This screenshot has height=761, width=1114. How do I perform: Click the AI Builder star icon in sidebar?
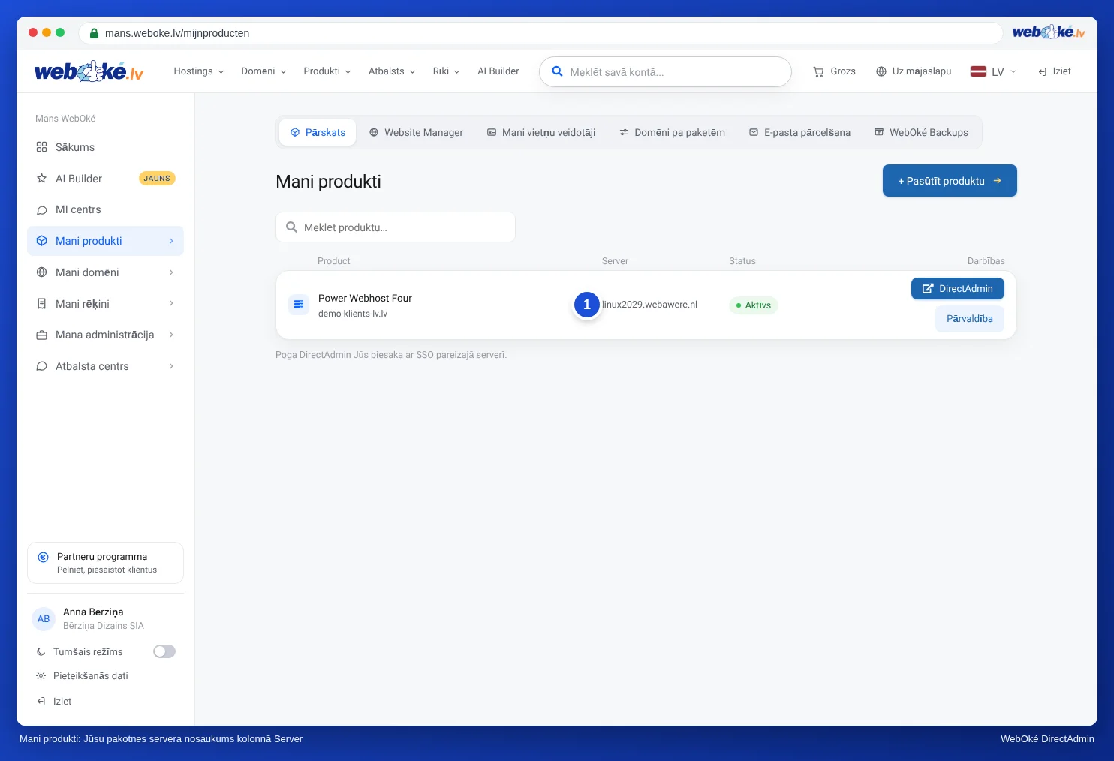[42, 179]
